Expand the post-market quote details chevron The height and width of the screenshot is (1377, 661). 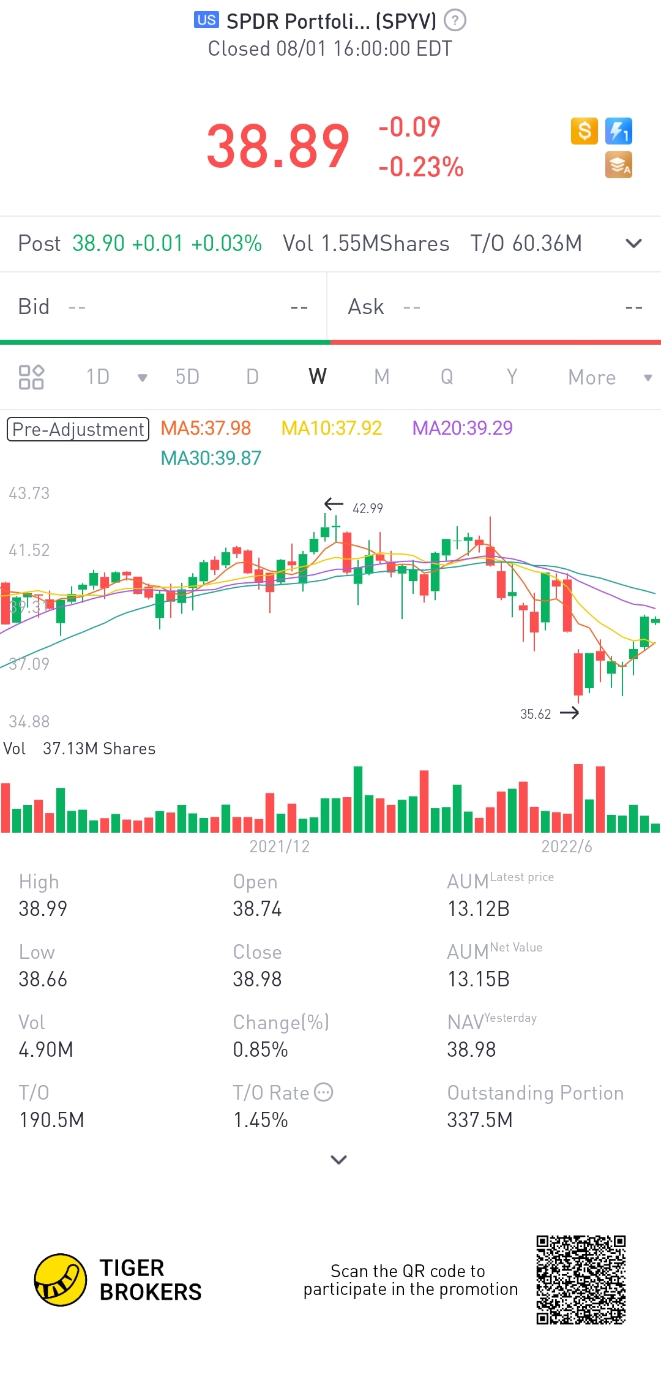click(634, 244)
